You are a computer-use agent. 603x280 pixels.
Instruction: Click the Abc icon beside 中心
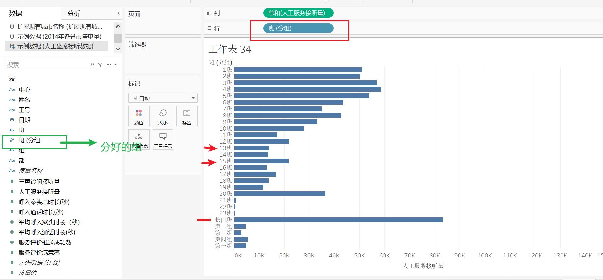click(12, 89)
